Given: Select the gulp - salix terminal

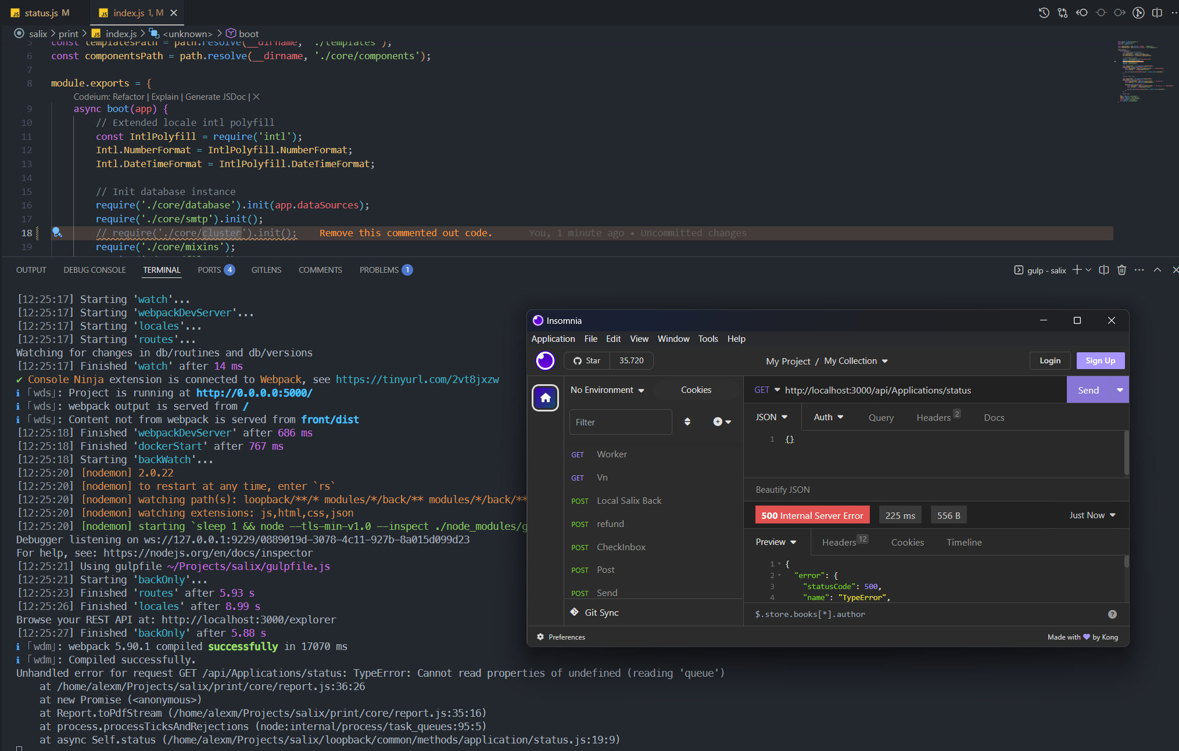Looking at the screenshot, I should pyautogui.click(x=1040, y=270).
